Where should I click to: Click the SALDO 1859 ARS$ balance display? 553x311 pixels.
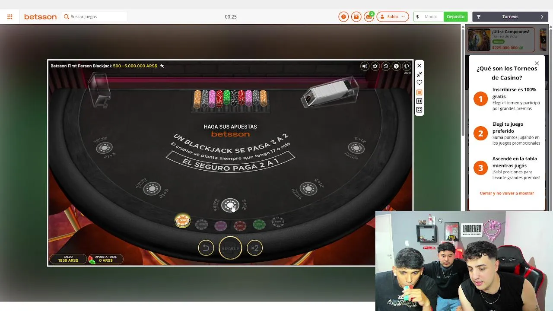click(x=68, y=259)
